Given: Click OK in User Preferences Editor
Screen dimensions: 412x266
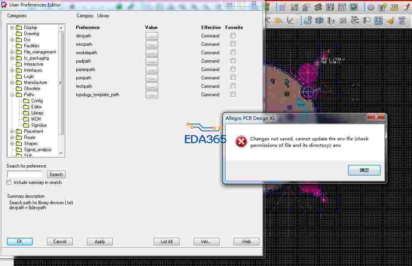Looking at the screenshot, I should pyautogui.click(x=20, y=242).
